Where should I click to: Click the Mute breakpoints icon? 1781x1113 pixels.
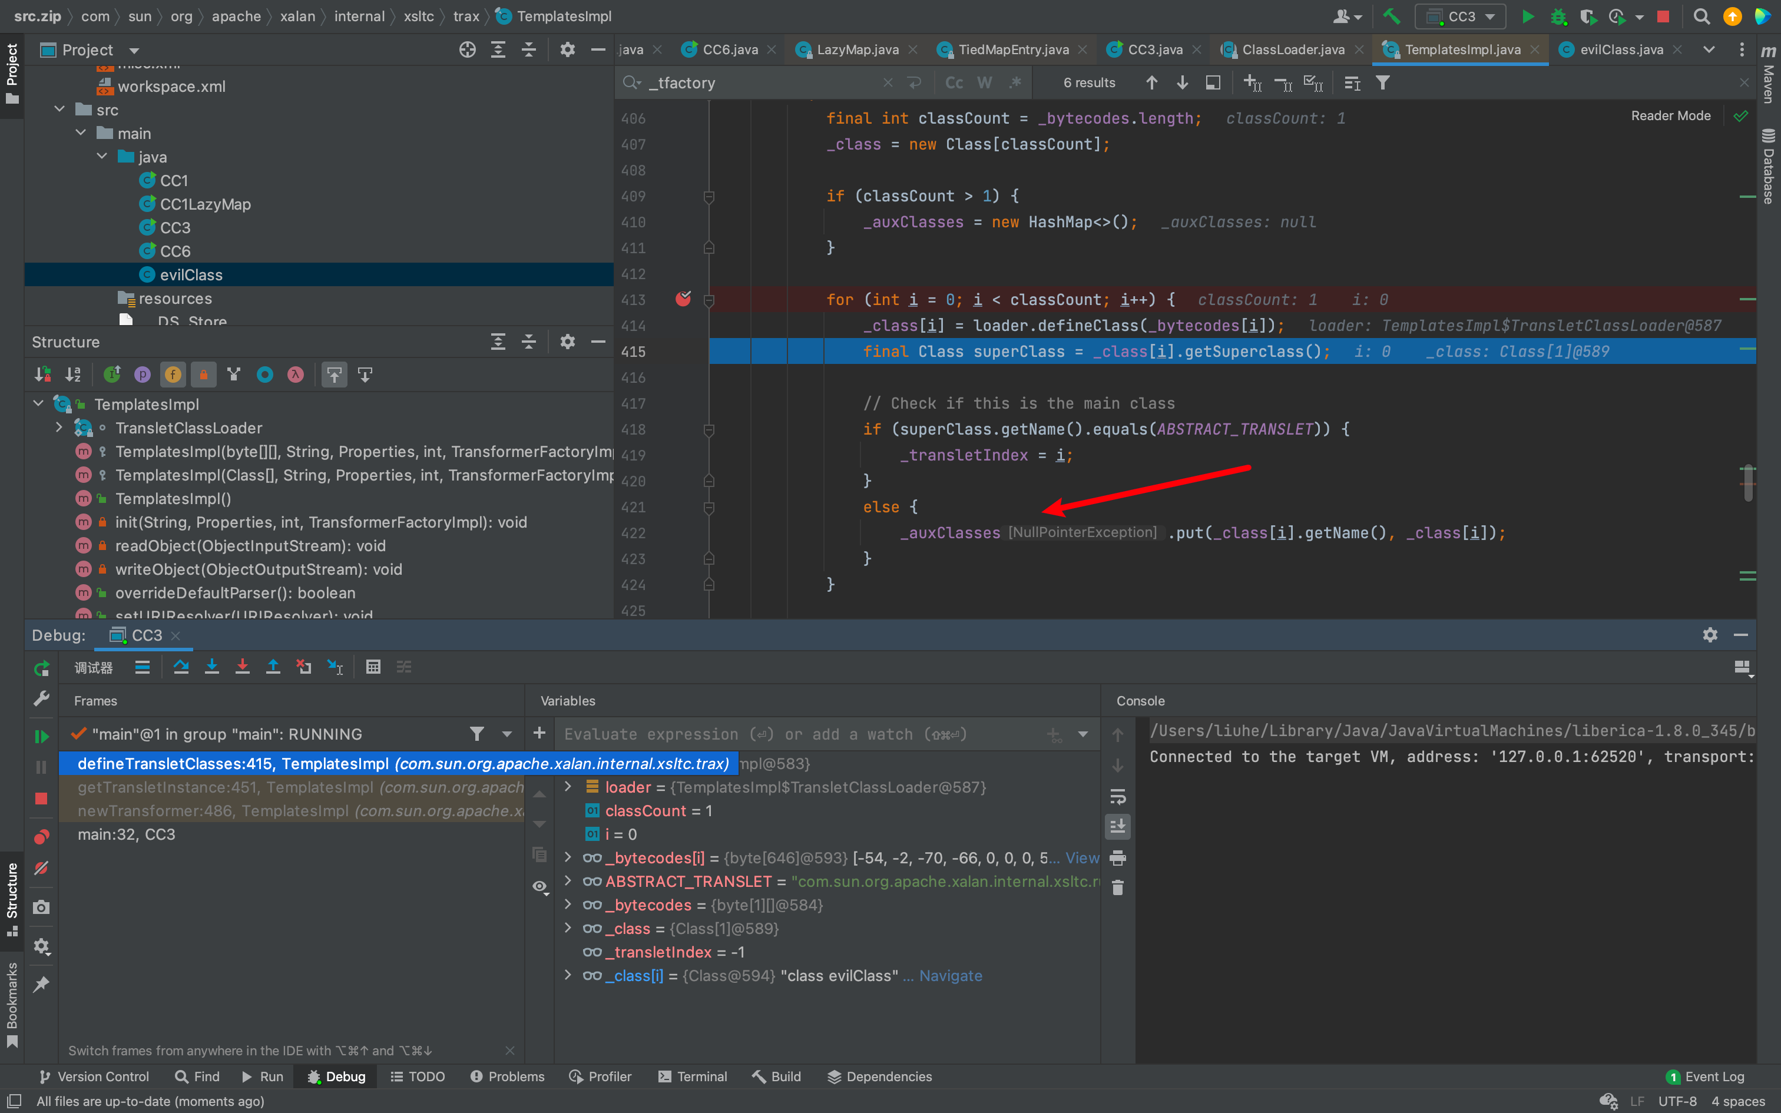pyautogui.click(x=41, y=869)
